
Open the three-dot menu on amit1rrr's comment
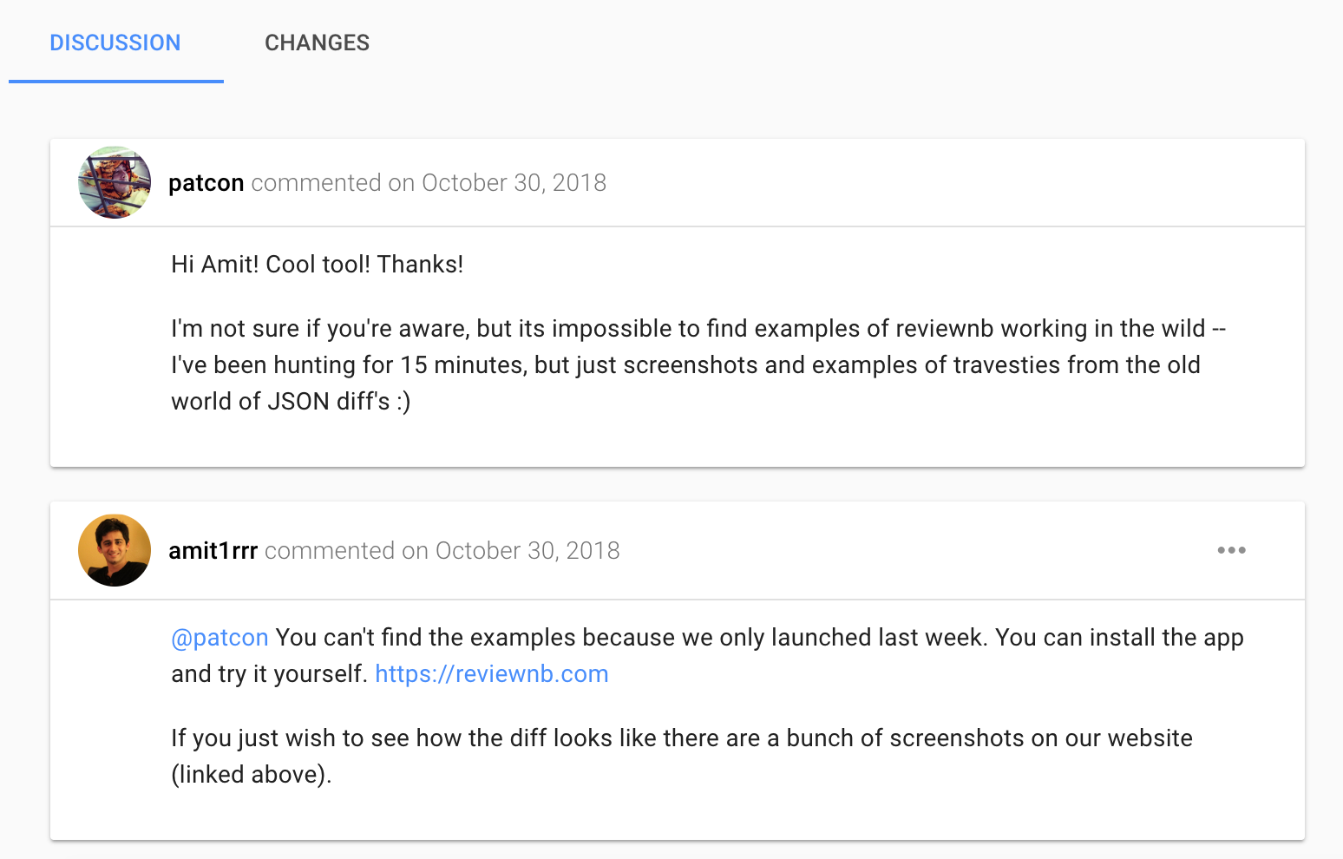click(x=1231, y=550)
